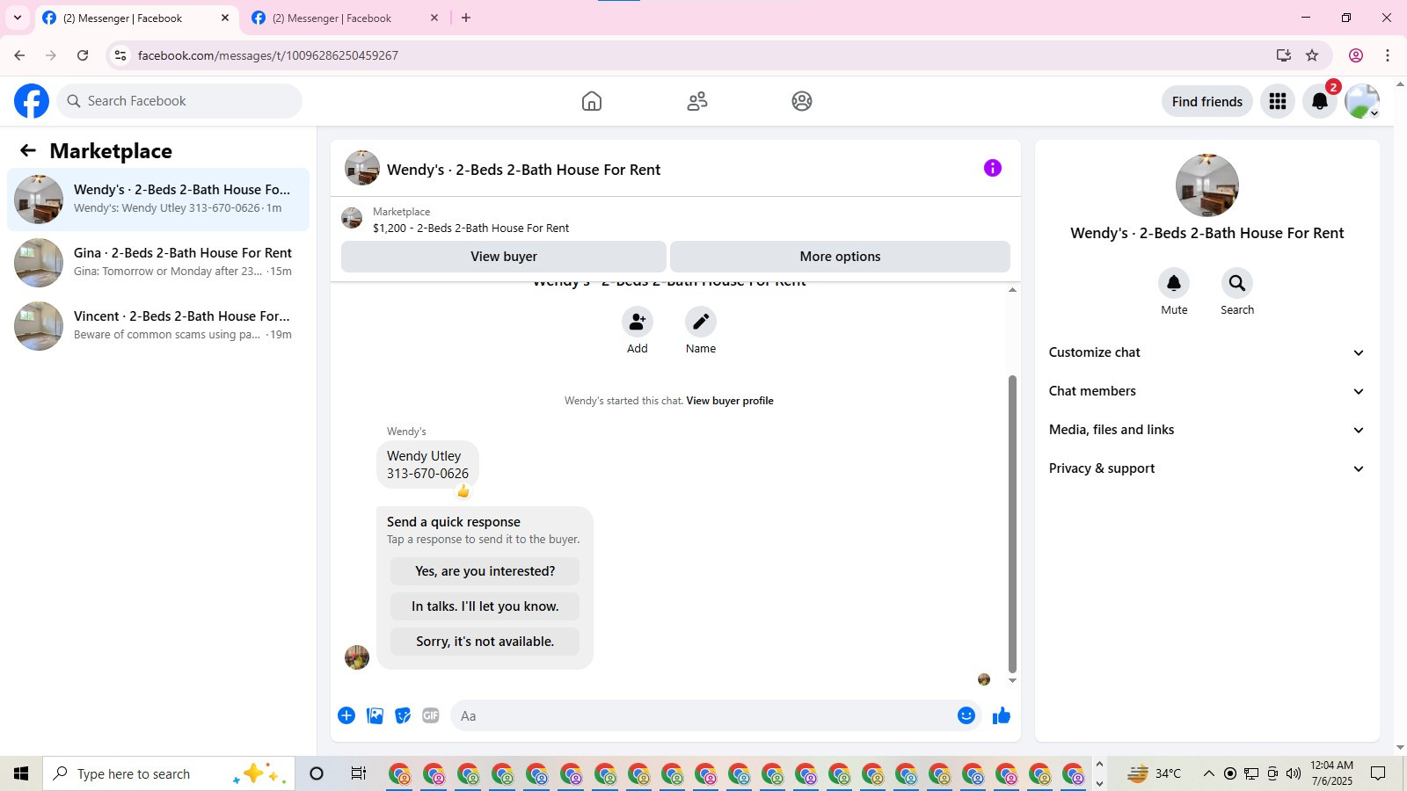Click the View buyer button
The width and height of the screenshot is (1407, 791).
504,257
